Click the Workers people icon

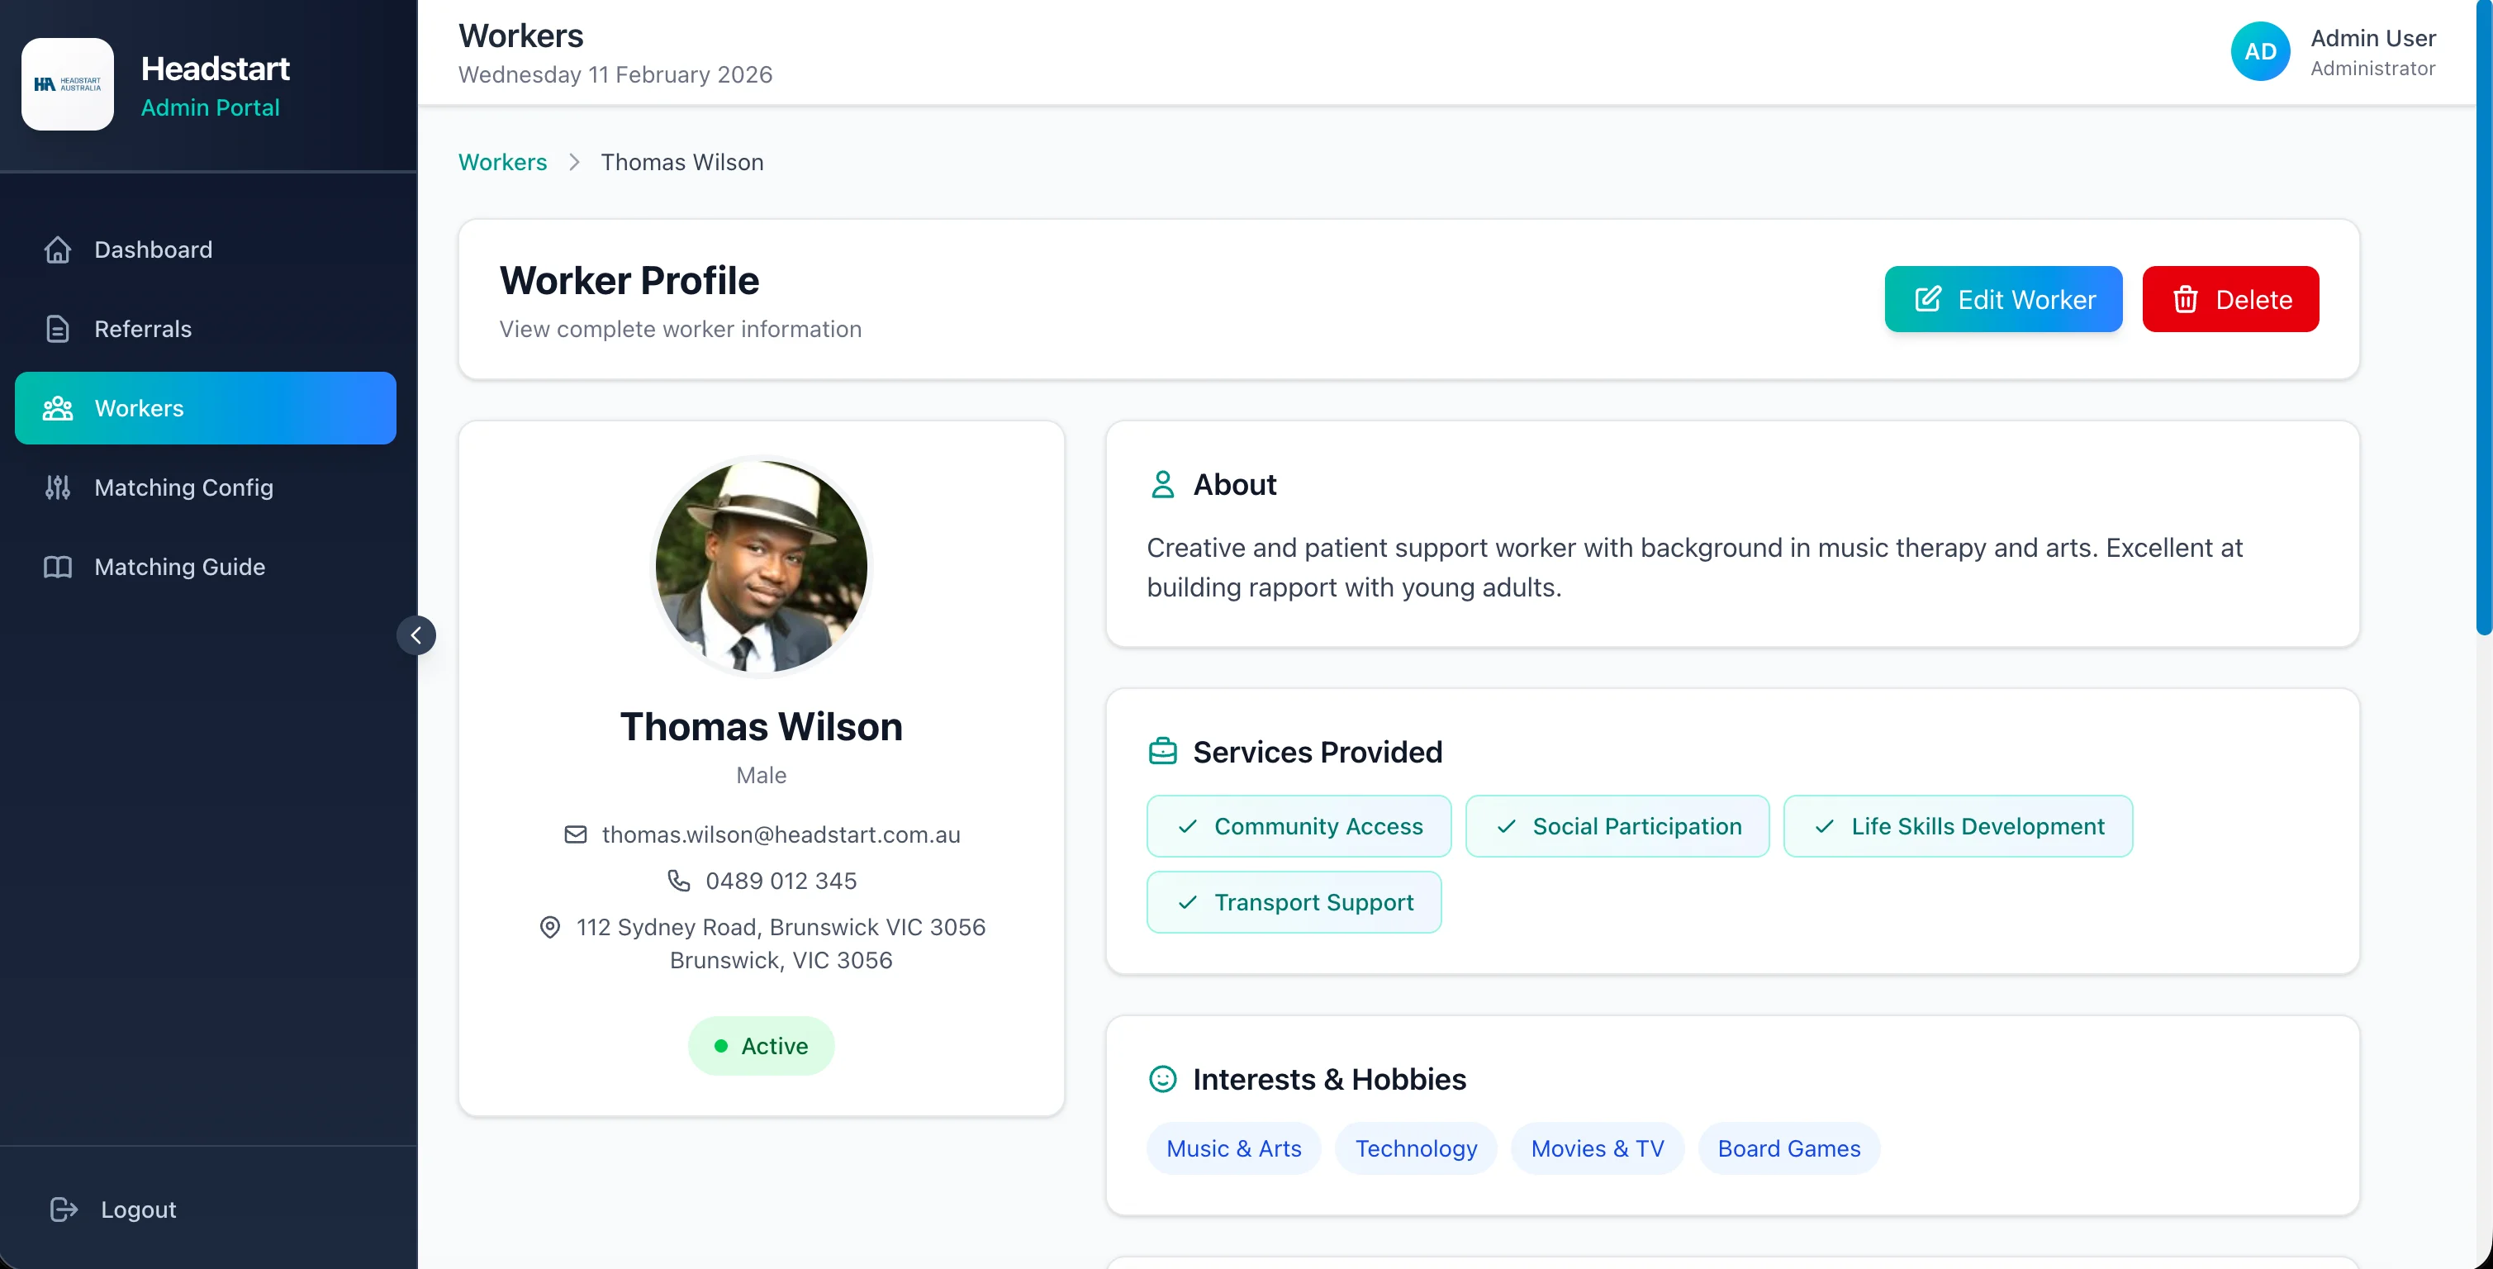58,408
